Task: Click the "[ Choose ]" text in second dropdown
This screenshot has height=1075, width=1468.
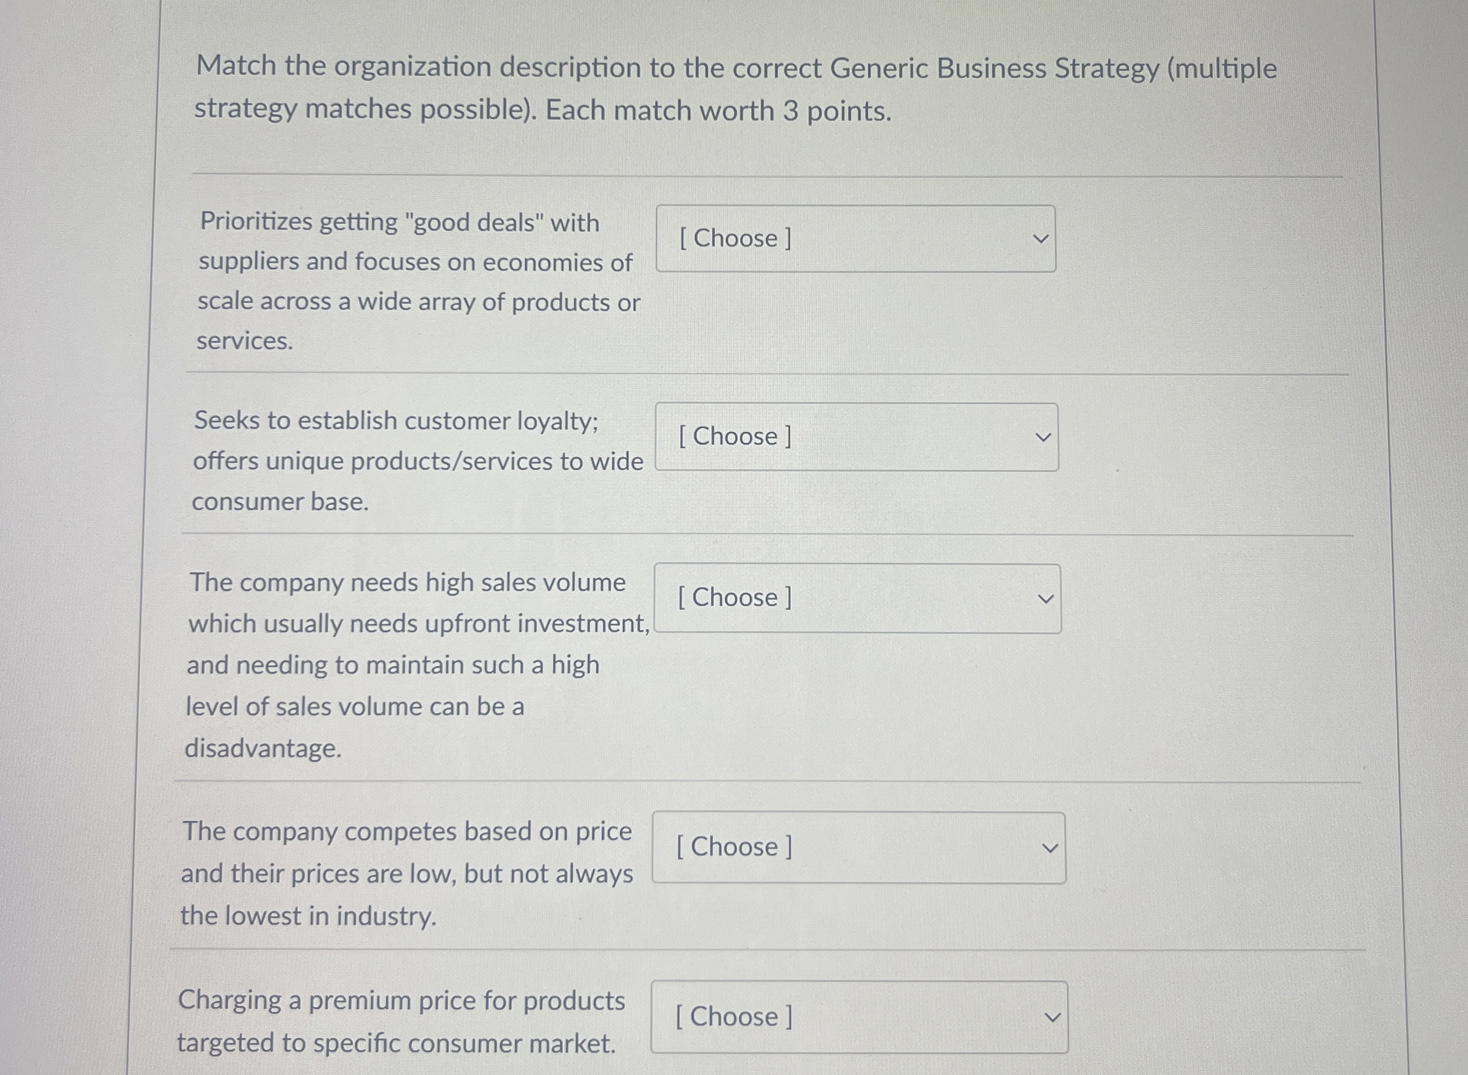Action: point(735,436)
